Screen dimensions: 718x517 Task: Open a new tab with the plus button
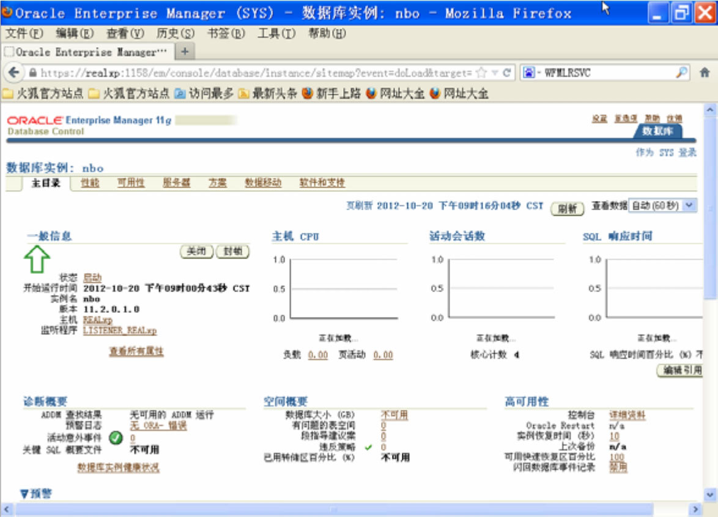point(185,52)
